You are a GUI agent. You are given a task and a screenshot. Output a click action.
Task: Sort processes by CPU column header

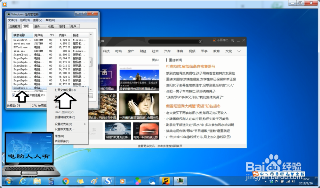(52, 35)
